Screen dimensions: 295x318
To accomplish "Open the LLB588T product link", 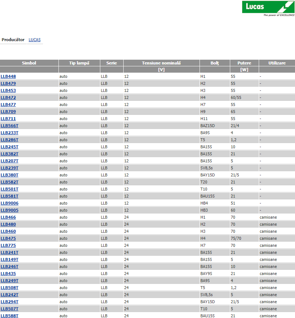I will [9, 316].
